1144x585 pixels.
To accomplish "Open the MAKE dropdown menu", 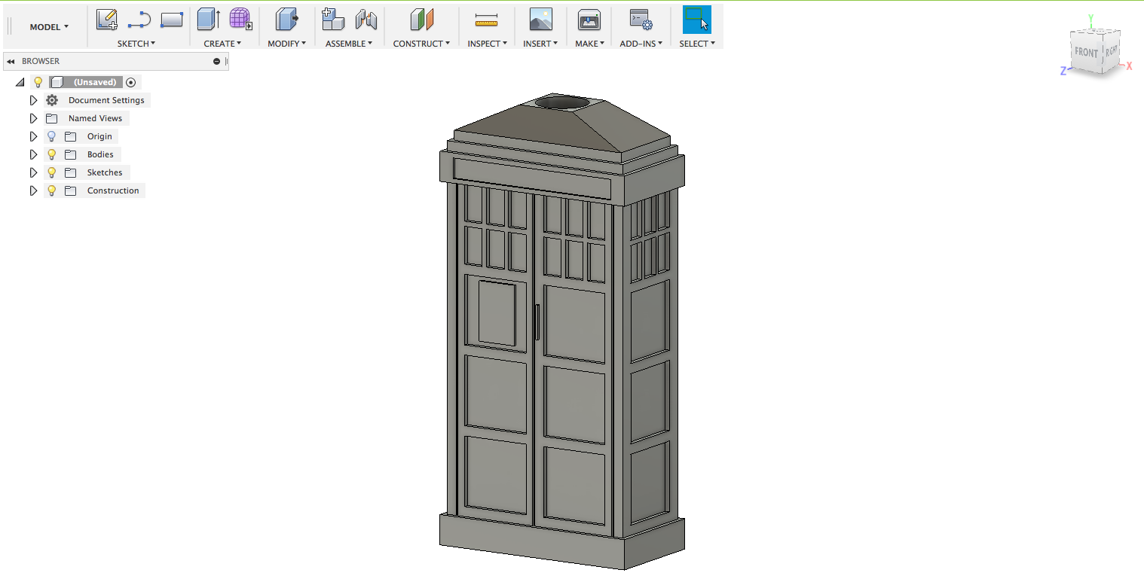I will 589,44.
